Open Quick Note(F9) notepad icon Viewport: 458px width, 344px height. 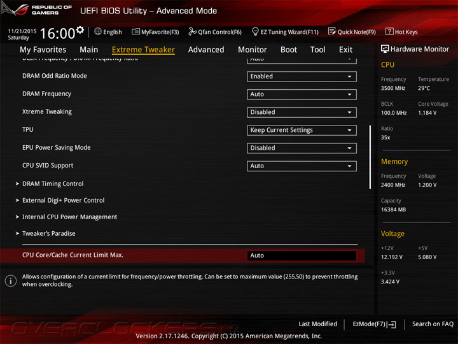[x=332, y=31]
